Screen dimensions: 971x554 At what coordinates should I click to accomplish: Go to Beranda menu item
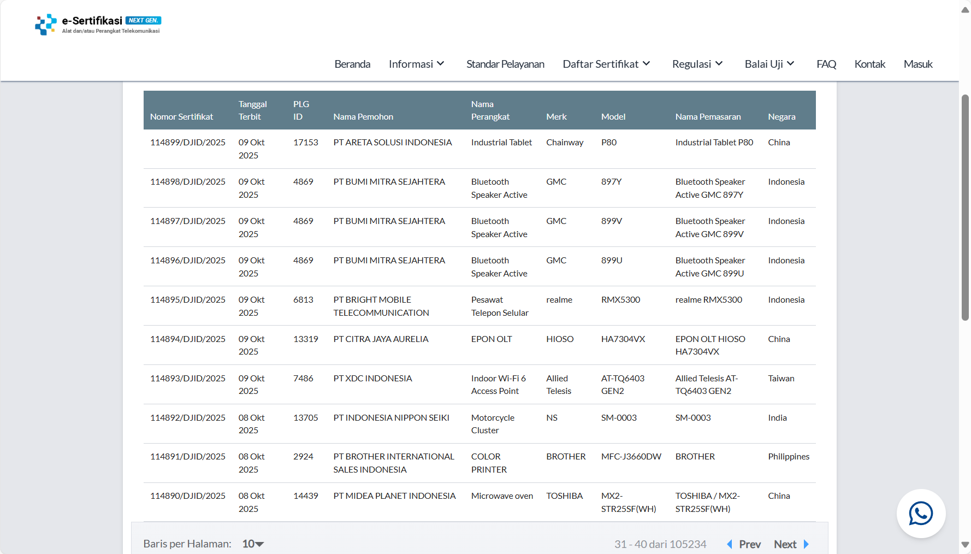[352, 64]
